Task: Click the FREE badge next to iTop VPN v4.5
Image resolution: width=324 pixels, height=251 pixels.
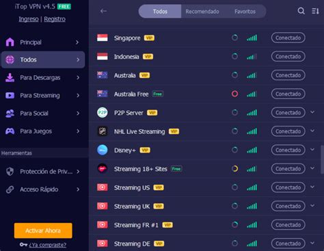Action: tap(64, 7)
